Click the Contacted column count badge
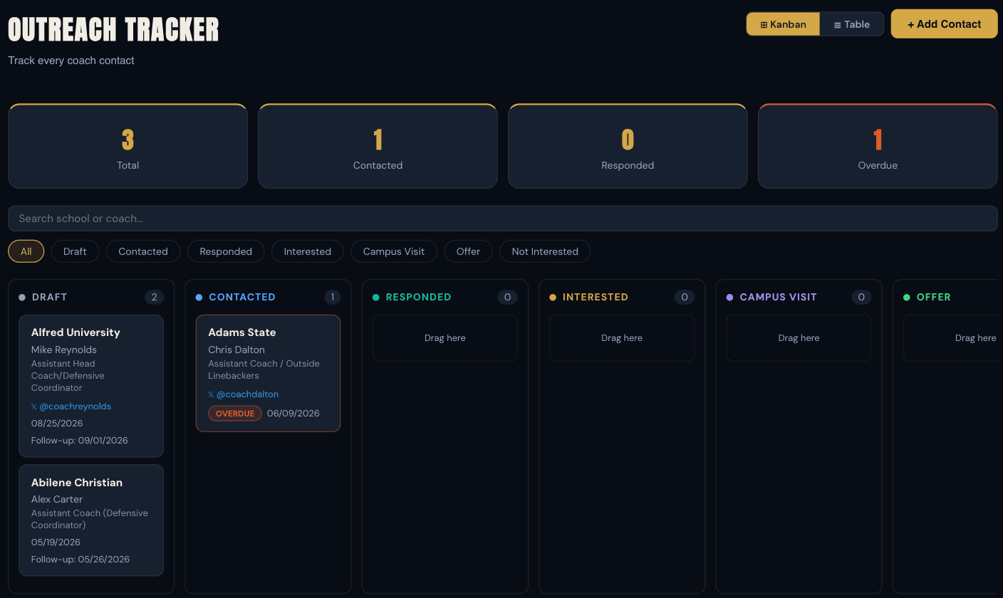Viewport: 1003px width, 598px height. [x=332, y=297]
